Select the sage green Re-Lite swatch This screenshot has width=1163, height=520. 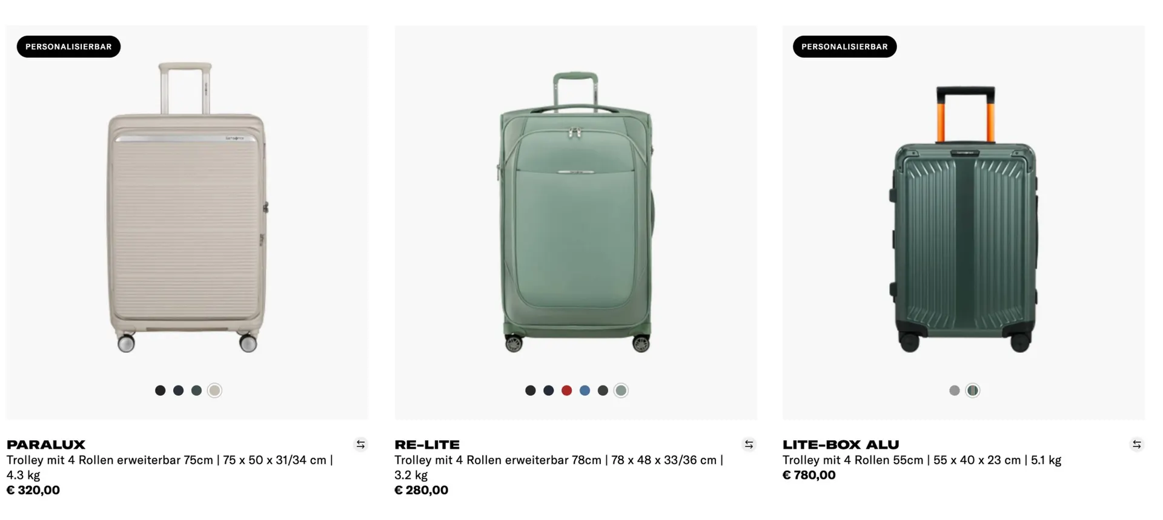pyautogui.click(x=621, y=390)
